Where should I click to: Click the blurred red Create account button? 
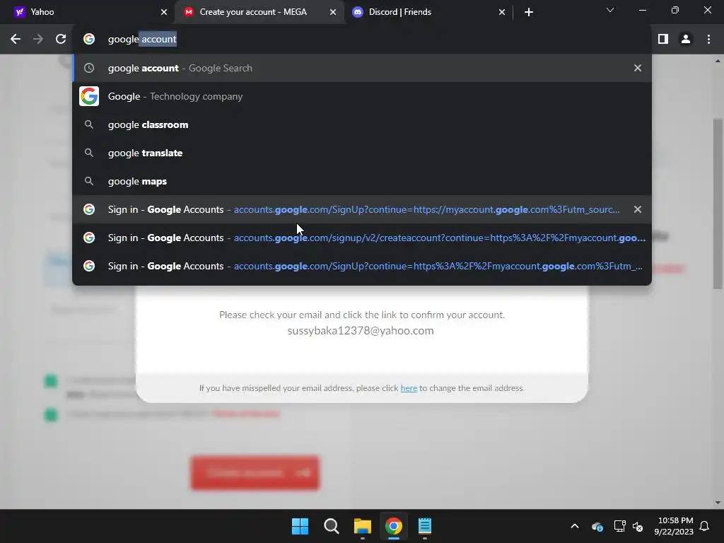[255, 473]
